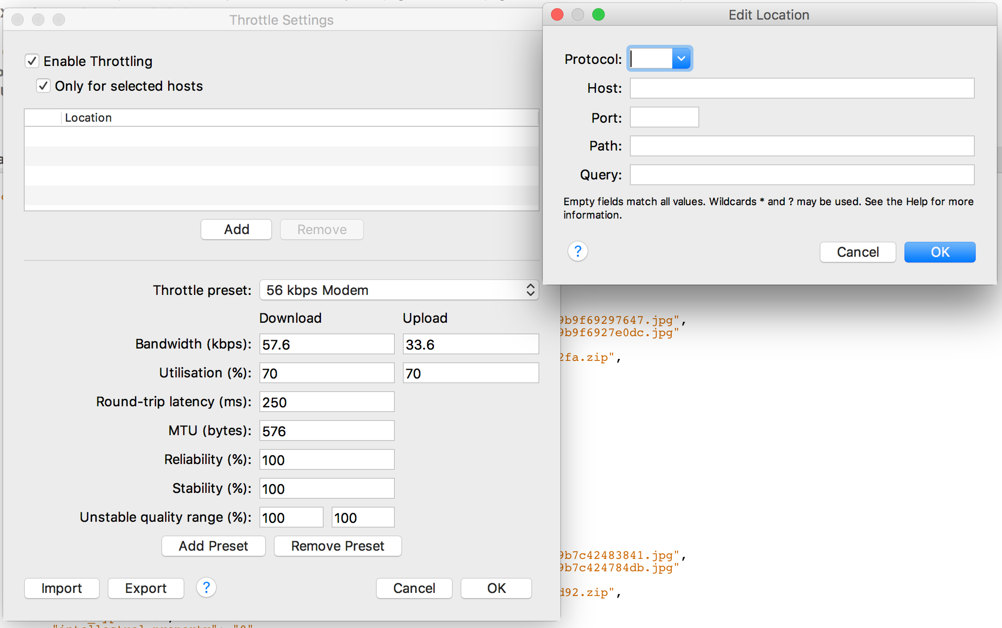Open the Protocol dropdown arrow
The height and width of the screenshot is (628, 1002).
click(681, 58)
